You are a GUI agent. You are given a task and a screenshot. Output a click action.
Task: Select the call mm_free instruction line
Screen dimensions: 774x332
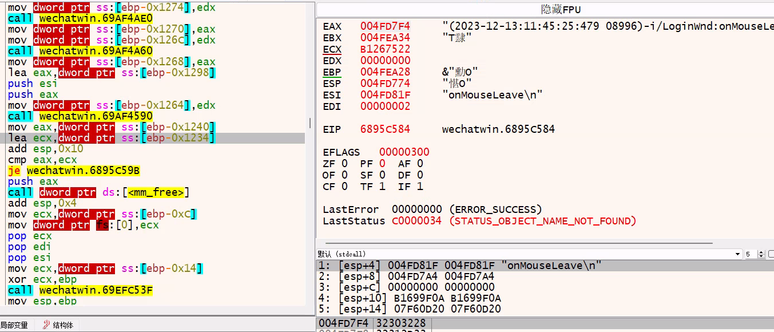click(98, 192)
